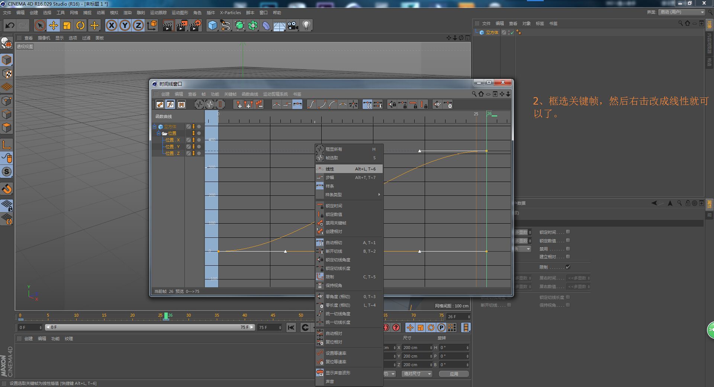Select 位置 . Y track in timeline

click(173, 147)
